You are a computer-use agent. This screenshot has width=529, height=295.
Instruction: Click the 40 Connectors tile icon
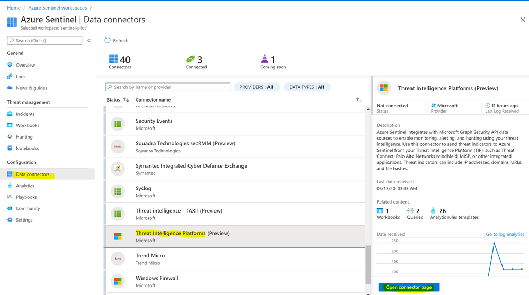click(113, 59)
